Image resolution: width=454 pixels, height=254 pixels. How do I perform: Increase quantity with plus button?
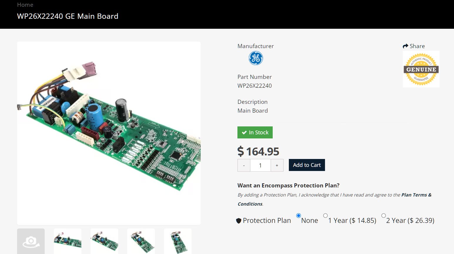click(277, 165)
